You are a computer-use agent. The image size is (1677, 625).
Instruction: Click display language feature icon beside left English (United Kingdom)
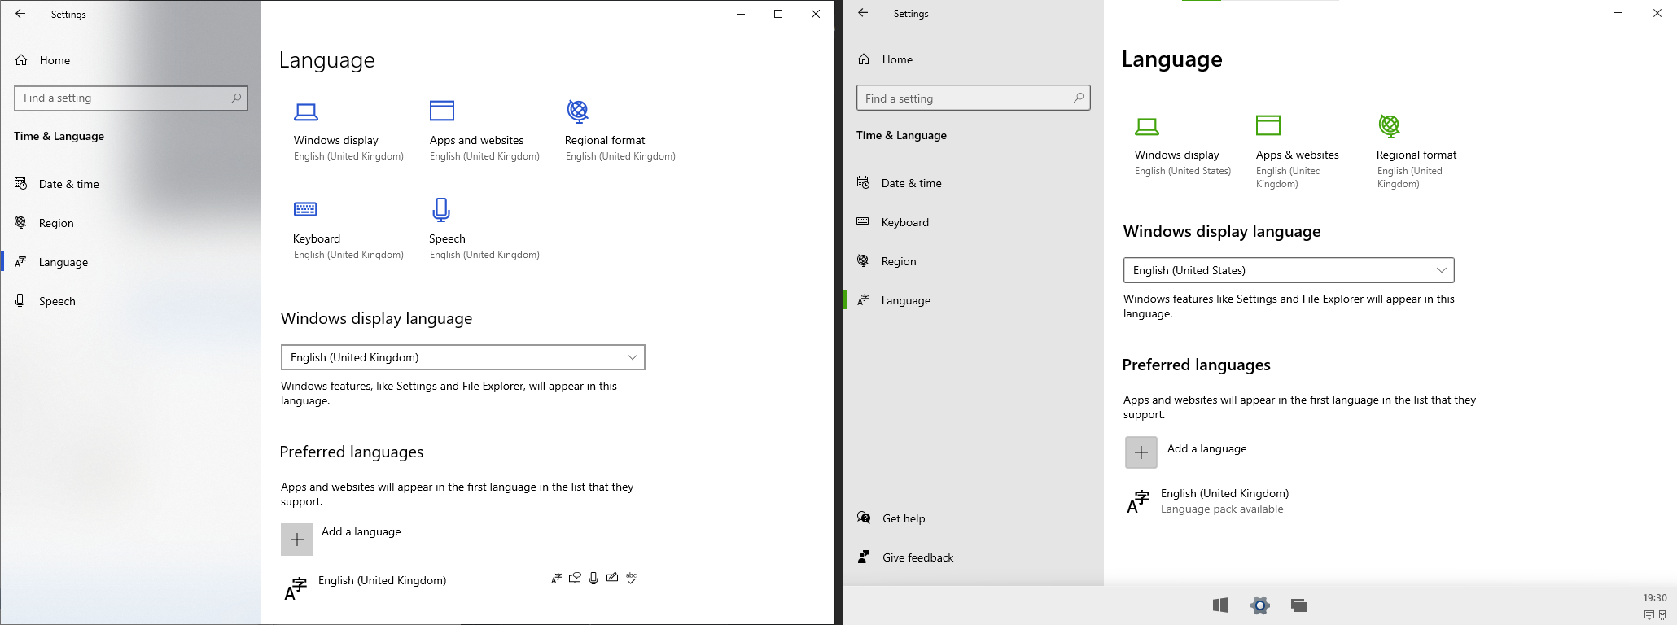[557, 579]
